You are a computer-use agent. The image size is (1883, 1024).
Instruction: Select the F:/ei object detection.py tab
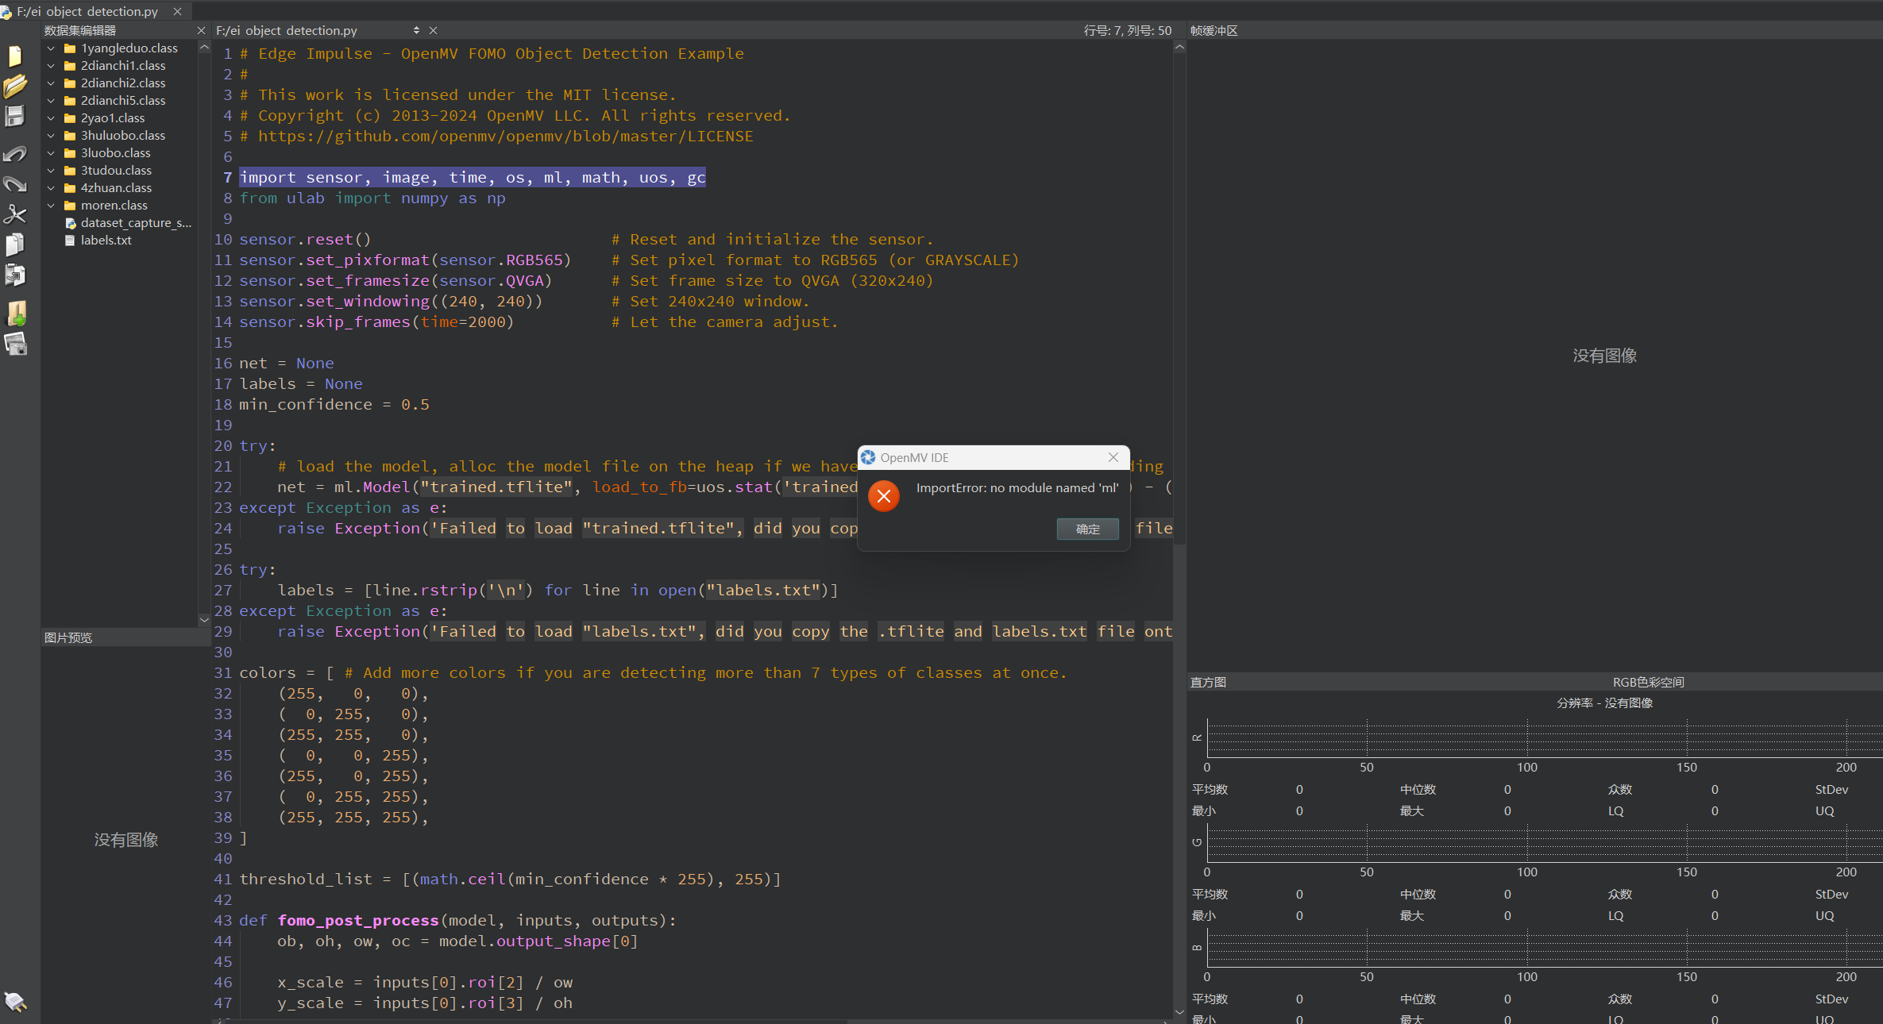(87, 11)
